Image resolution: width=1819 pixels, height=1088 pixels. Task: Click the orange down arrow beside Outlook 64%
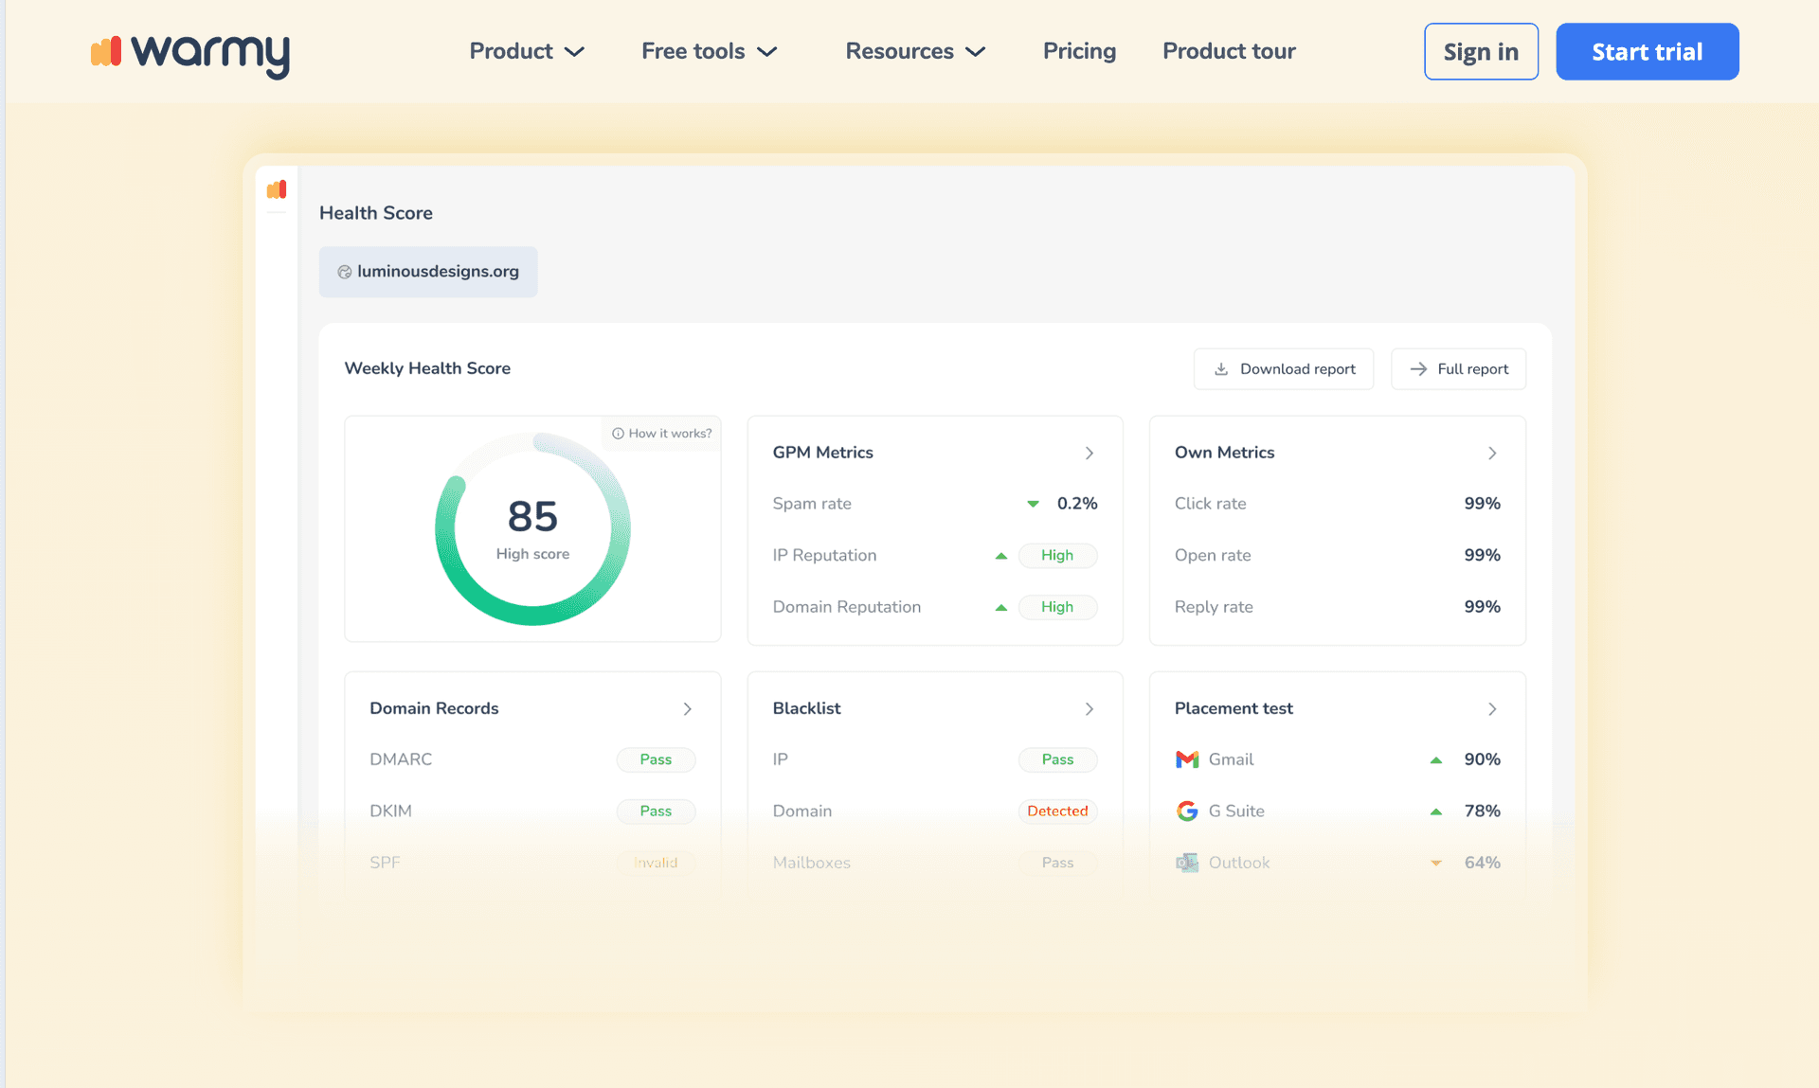click(x=1436, y=863)
